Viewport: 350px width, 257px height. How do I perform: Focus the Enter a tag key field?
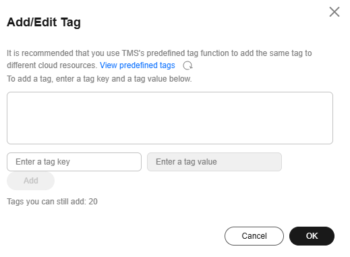(x=74, y=162)
